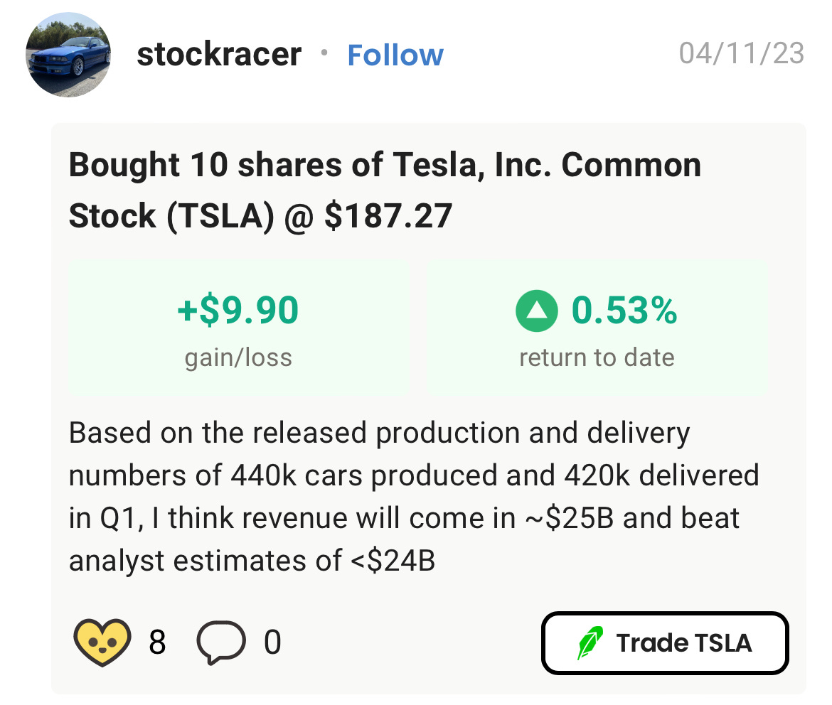Click the +$9.90 gain value
Screen dimensions: 832x705
238,311
